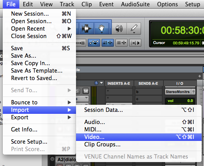Click the vol 0.0 volume field
The width and height of the screenshot is (204, 166).
tap(180, 101)
